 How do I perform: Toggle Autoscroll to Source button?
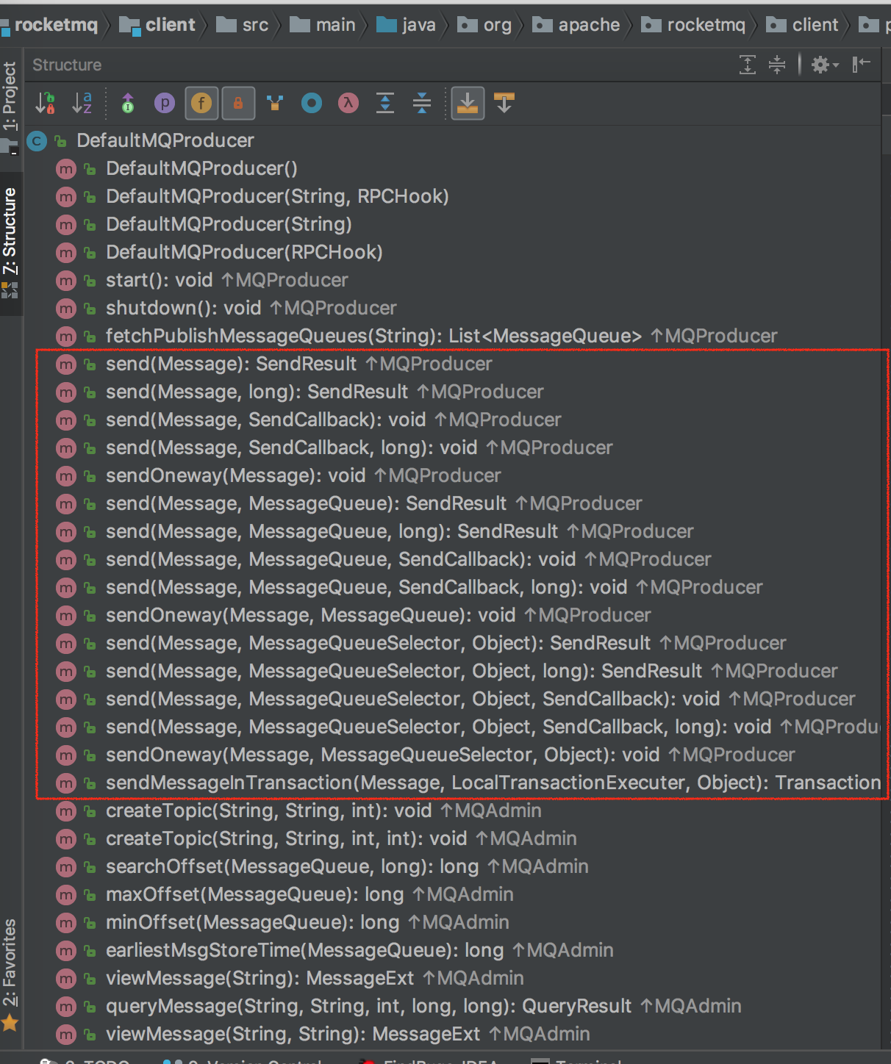tap(468, 103)
